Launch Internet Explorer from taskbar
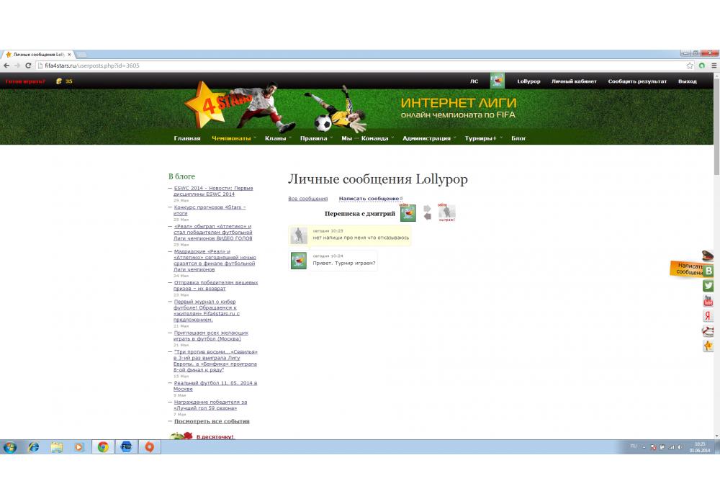Viewport: 720px width, 504px height. click(34, 446)
